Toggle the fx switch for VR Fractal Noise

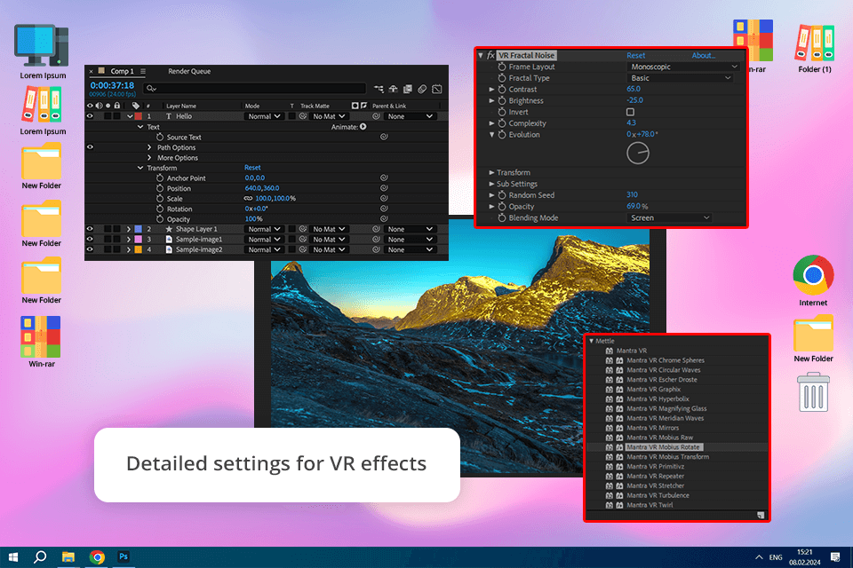(490, 55)
